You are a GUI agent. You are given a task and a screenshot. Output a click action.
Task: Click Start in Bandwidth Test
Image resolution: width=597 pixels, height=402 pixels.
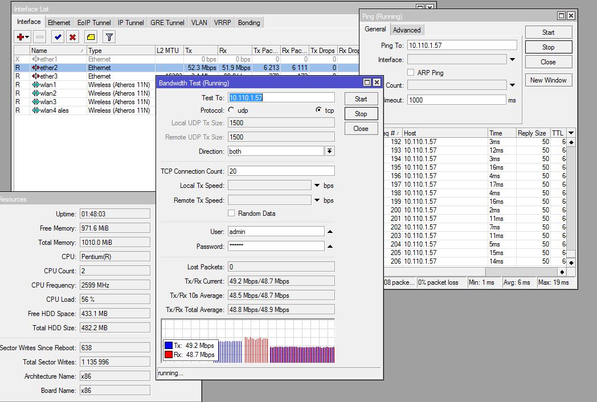coord(361,99)
